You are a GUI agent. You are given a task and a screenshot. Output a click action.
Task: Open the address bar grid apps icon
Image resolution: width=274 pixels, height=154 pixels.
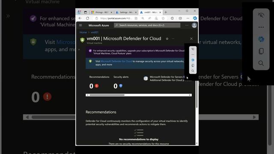pyautogui.click(x=136, y=18)
